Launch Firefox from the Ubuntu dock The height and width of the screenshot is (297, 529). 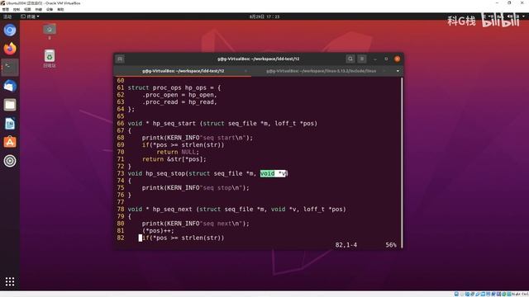point(10,49)
